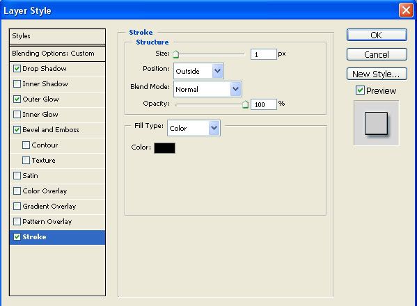This screenshot has width=417, height=306.
Task: Enable the Contour checkbox
Action: click(26, 145)
